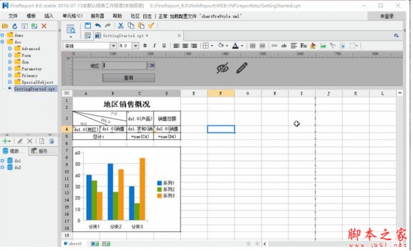The height and width of the screenshot is (251, 413).
Task: Click the pencil edit parameter pane icon
Action: coord(242,68)
